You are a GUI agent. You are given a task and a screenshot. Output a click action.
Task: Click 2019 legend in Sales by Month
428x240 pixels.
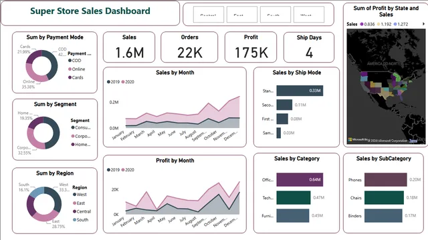coord(113,82)
